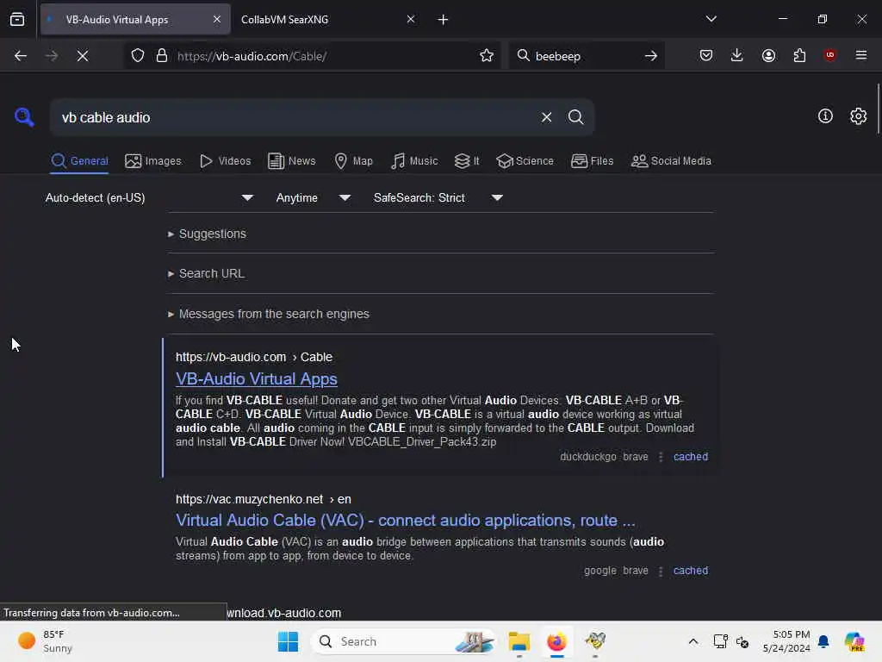The height and width of the screenshot is (662, 882).
Task: Expand the Search URL section
Action: tap(206, 273)
